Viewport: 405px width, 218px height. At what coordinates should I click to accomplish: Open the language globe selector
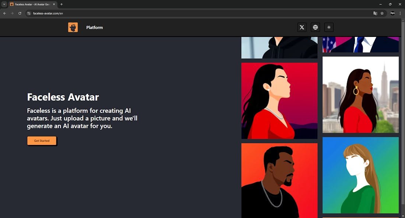315,27
